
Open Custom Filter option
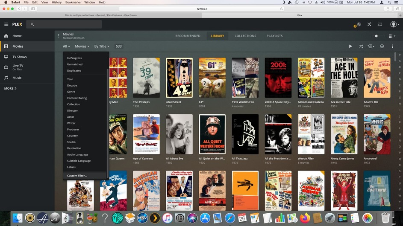pyautogui.click(x=85, y=176)
